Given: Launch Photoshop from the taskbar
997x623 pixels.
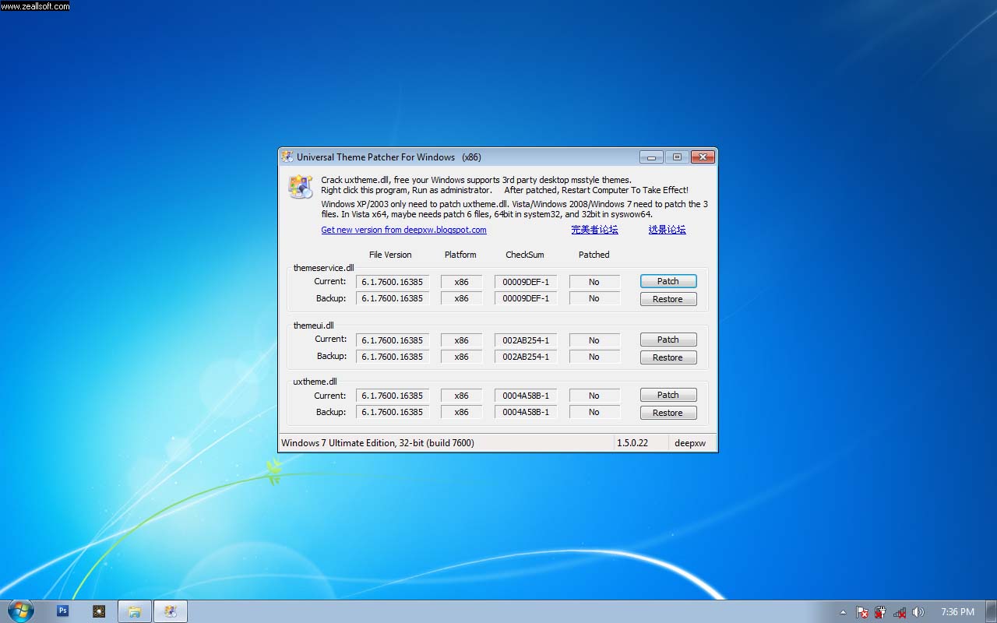Looking at the screenshot, I should [63, 611].
